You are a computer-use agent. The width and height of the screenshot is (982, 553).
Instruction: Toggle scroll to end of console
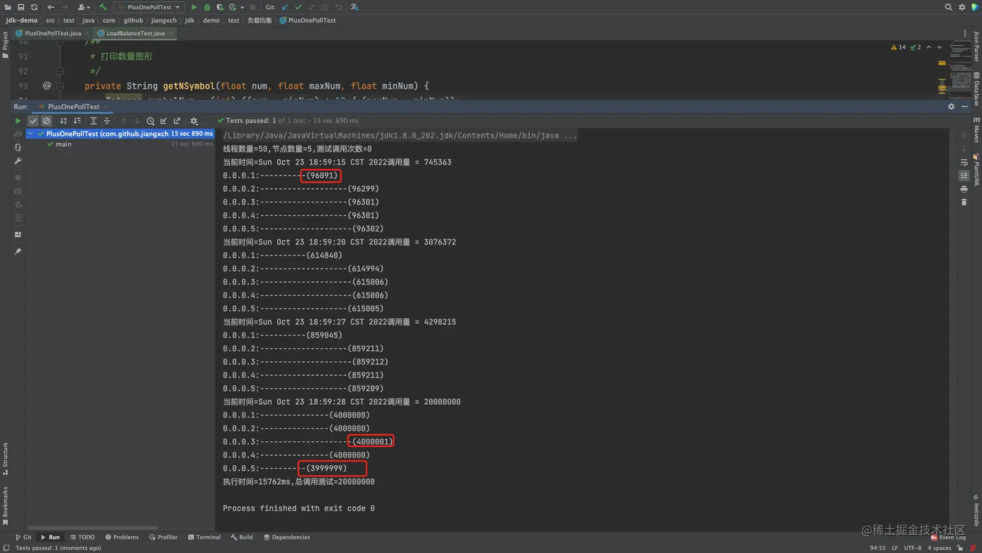click(964, 175)
